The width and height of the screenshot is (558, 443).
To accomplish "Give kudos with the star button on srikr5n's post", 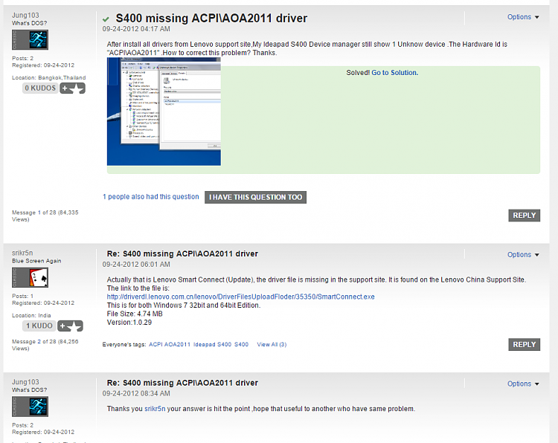I will [x=71, y=326].
